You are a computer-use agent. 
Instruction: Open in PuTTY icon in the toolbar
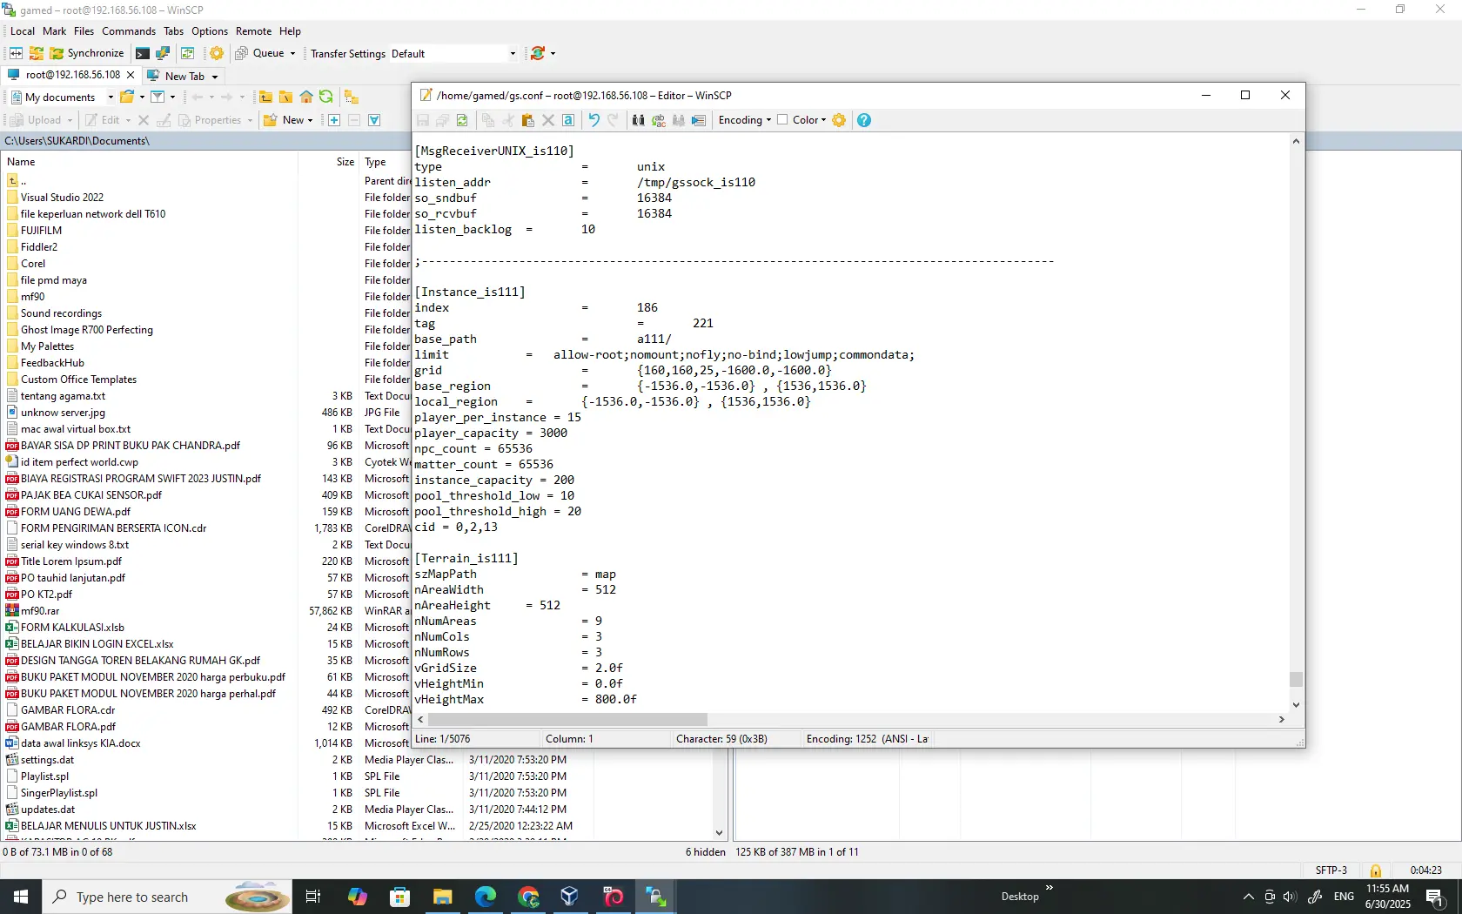point(163,53)
